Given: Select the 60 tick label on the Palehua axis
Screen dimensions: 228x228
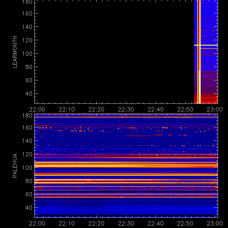Looking at the screenshot, I should (29, 194).
